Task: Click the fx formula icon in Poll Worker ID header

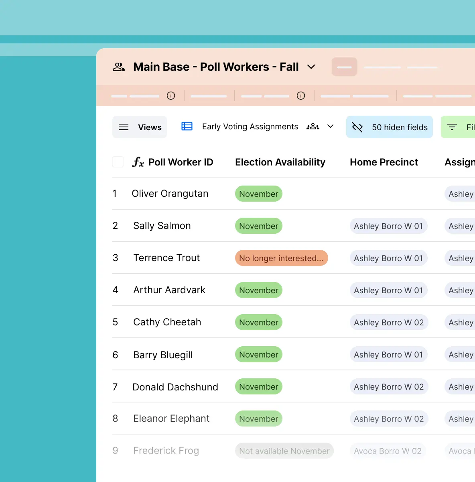Action: (x=138, y=162)
